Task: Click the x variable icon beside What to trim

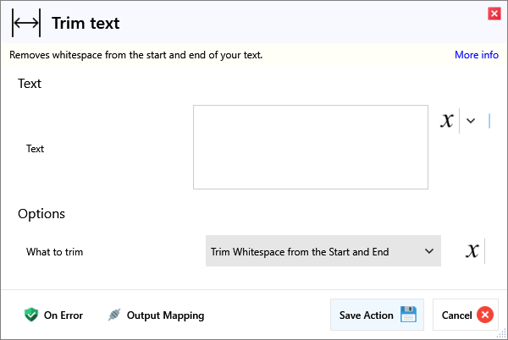Action: (x=473, y=251)
